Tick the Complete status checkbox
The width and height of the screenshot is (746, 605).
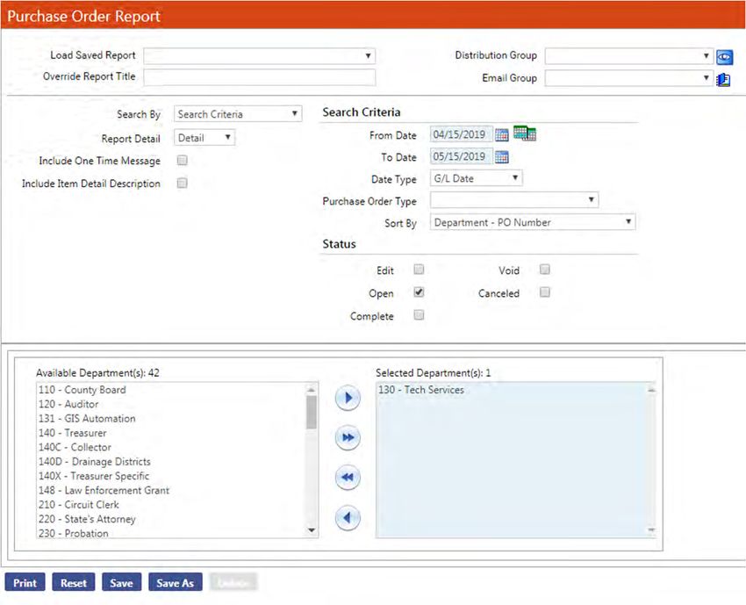[x=419, y=315]
